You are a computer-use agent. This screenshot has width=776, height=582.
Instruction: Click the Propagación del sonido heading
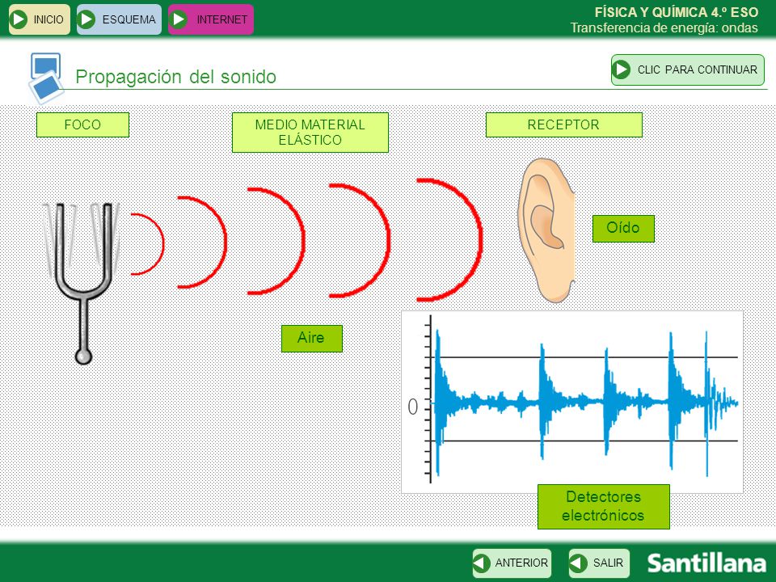[x=175, y=77]
